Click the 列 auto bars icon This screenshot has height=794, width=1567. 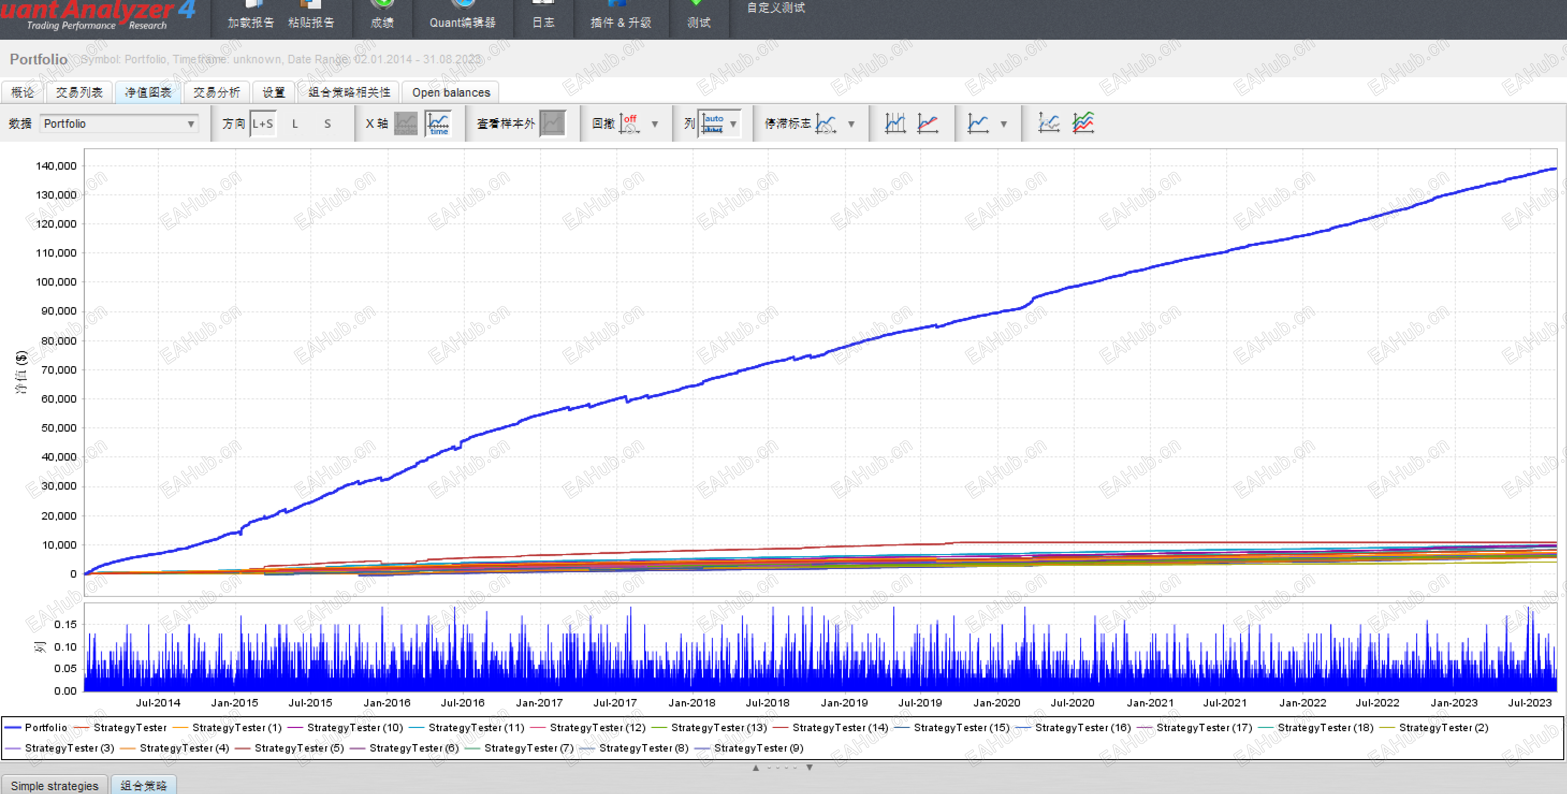click(712, 123)
